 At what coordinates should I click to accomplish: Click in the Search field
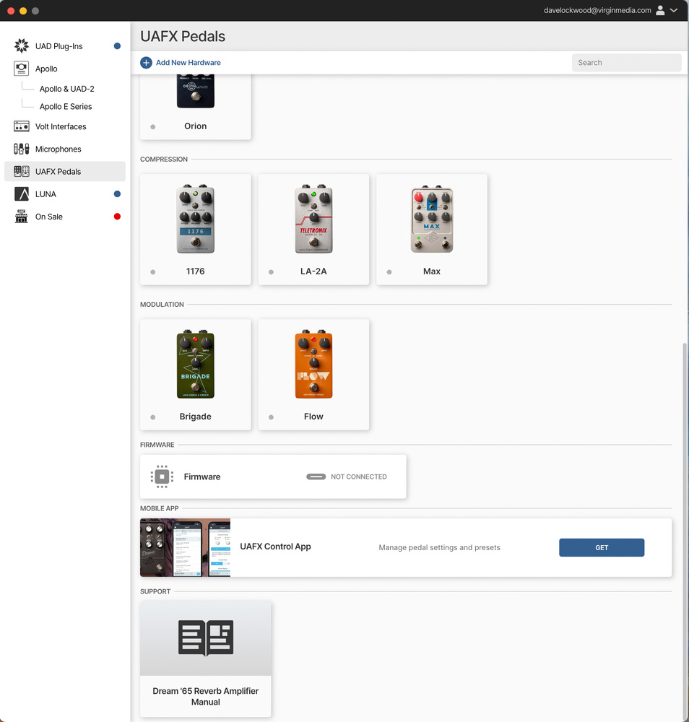pyautogui.click(x=625, y=63)
